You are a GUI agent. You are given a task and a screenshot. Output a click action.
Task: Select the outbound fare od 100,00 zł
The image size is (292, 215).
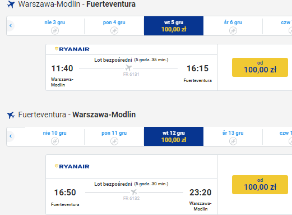click(x=260, y=67)
